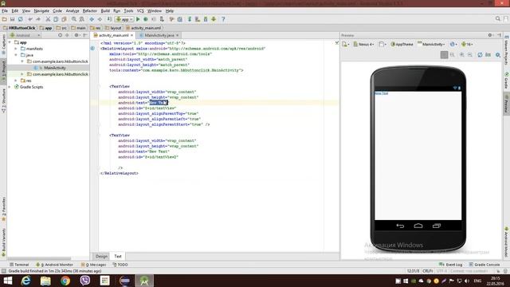The width and height of the screenshot is (510, 287).
Task: Open the Build menu
Action: 105,10
